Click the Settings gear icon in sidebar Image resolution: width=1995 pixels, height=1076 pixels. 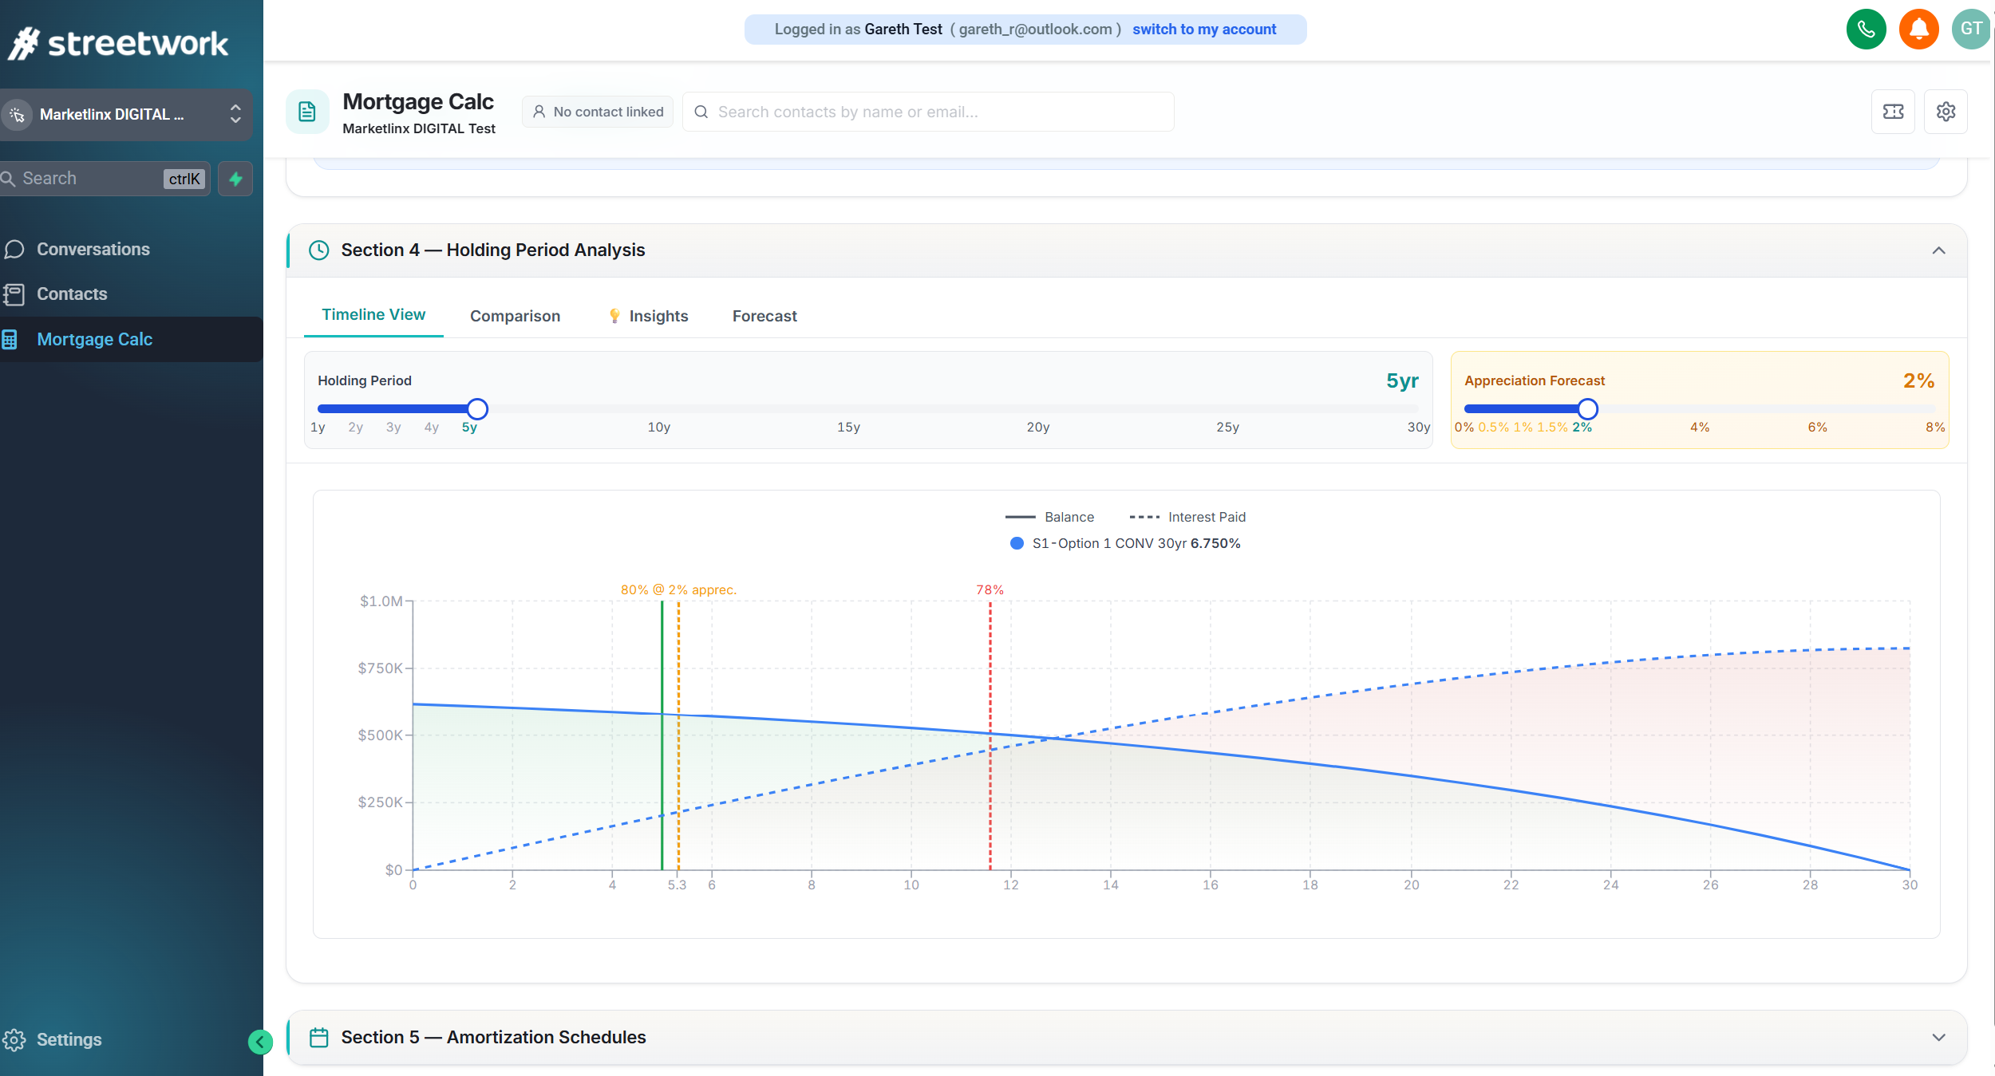coord(14,1040)
